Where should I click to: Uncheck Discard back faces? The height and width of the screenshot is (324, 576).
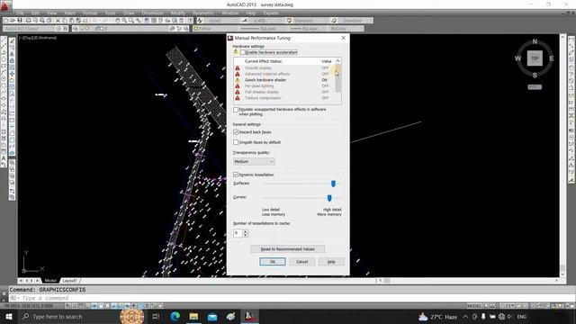236,132
